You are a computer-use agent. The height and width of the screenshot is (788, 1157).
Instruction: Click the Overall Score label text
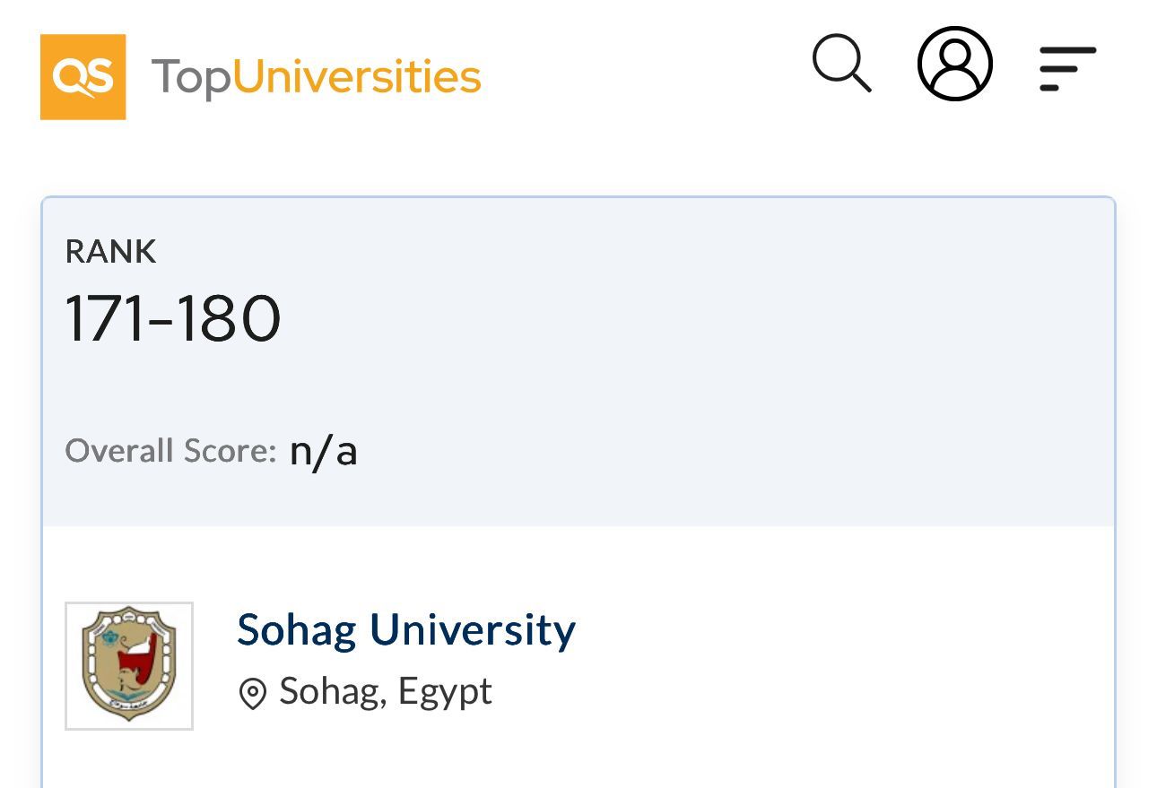170,451
